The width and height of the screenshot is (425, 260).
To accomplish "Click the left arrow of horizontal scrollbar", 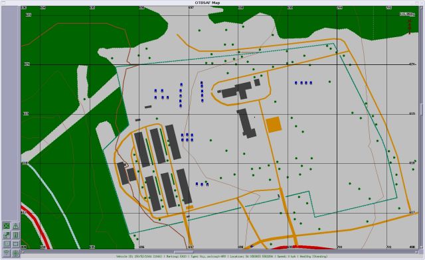I will pos(23,252).
